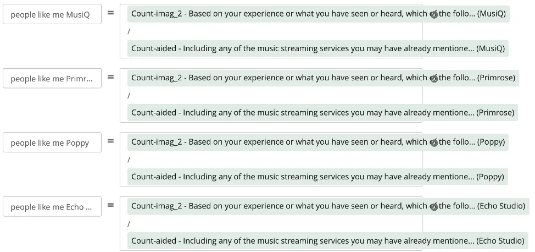This screenshot has height=252, width=535.
Task: Click equals sign beside people like me Primrose
Action: click(x=110, y=77)
